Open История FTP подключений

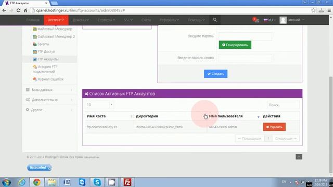click(45, 69)
